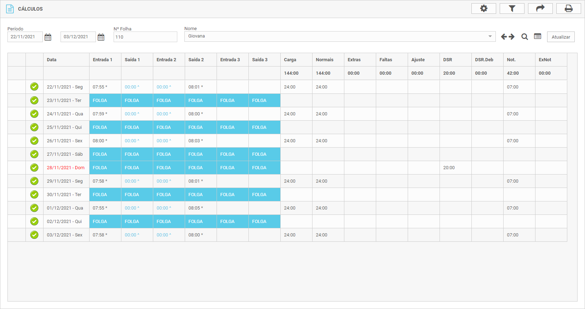Go to the next employee with right arrow

pos(512,37)
